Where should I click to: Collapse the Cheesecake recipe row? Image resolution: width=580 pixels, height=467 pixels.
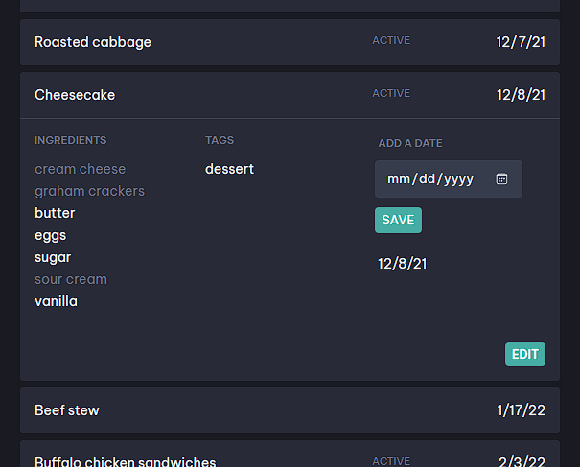[290, 95]
